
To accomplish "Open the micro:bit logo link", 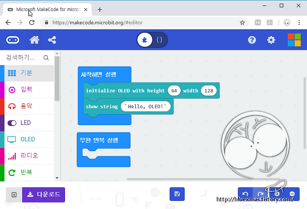I will pos(13,40).
